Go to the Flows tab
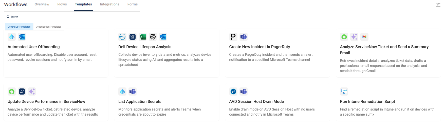Image resolution: width=445 pixels, height=128 pixels. coord(62,4)
